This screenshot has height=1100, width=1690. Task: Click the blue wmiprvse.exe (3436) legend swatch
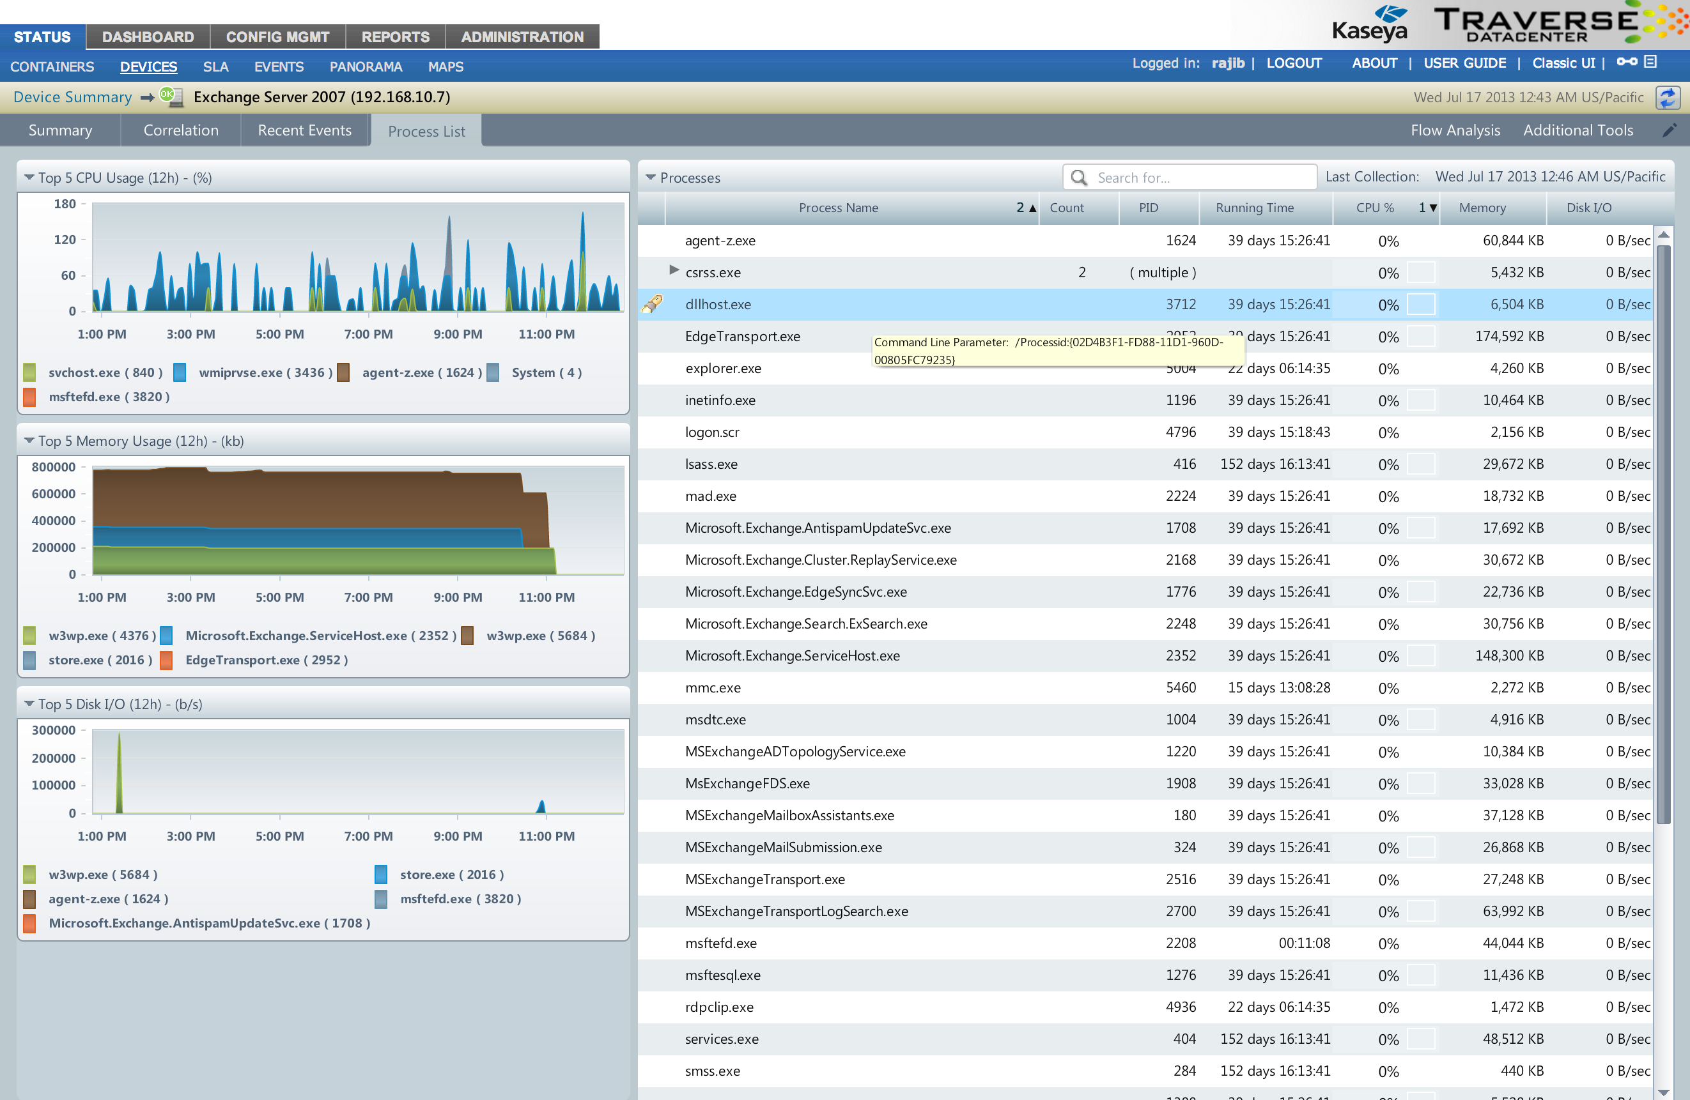click(180, 372)
